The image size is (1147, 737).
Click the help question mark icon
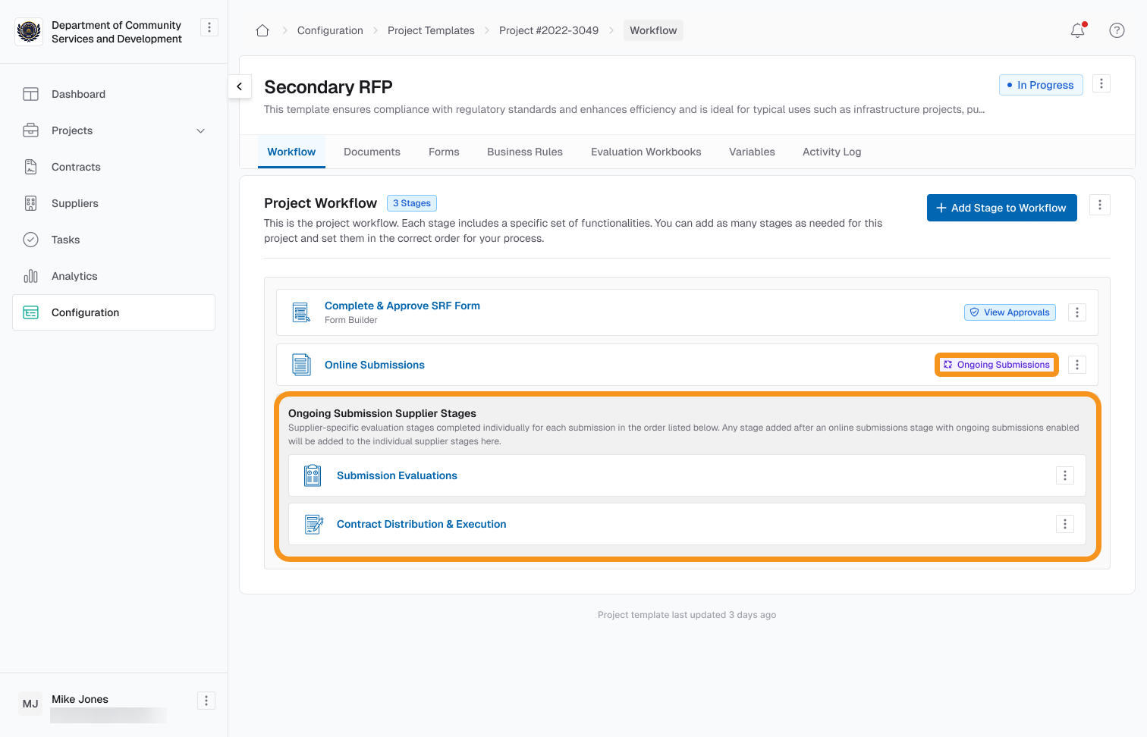[x=1117, y=30]
